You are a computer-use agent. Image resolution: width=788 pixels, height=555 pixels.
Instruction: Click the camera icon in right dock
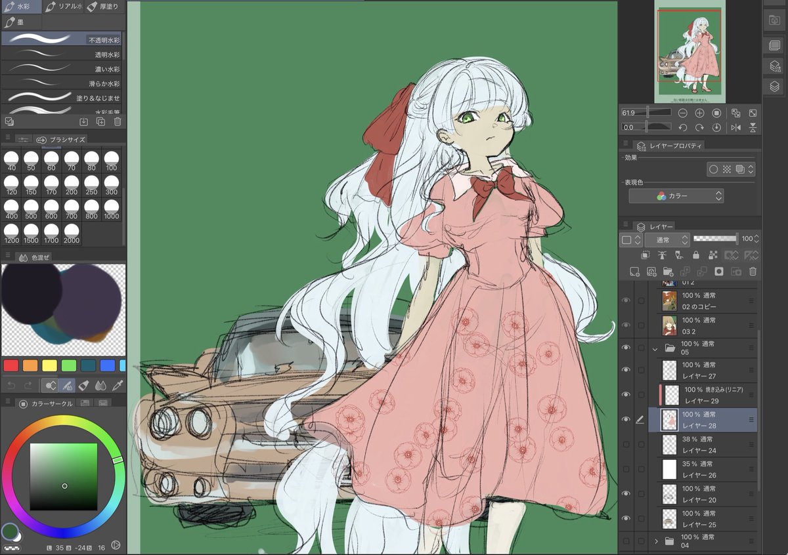point(774,20)
